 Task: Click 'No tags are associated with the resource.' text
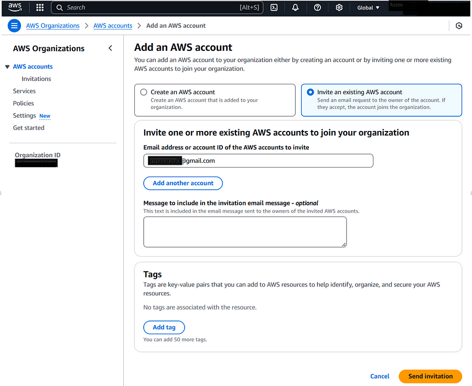tap(200, 307)
